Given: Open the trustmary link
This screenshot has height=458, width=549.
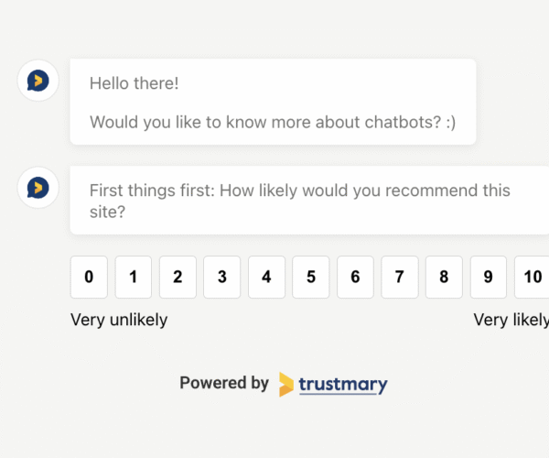Looking at the screenshot, I should [x=343, y=385].
